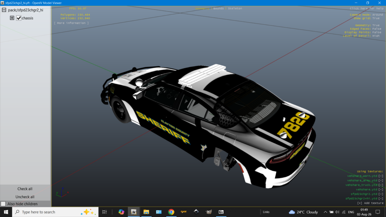Open network Wi-Fi tray icon
Screen dimensions: 386x217
point(344,212)
